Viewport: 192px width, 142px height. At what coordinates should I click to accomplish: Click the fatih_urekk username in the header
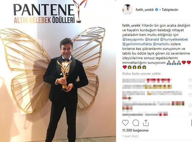tap(145, 10)
